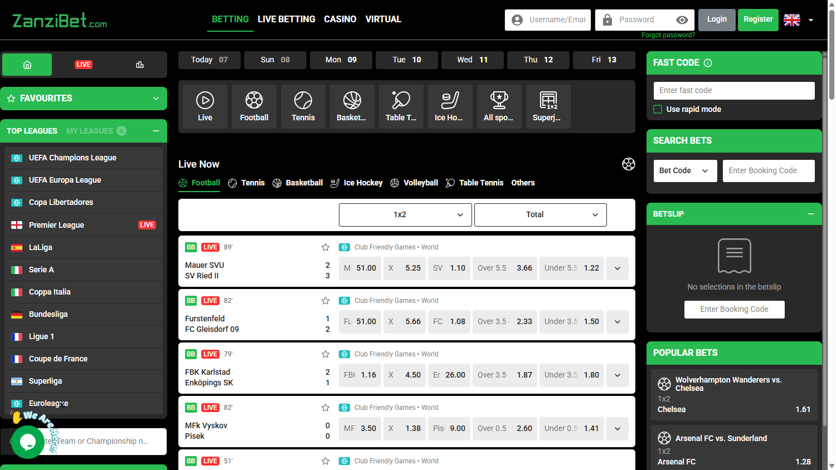Favourite the Mauer SVU match with the star

point(325,247)
